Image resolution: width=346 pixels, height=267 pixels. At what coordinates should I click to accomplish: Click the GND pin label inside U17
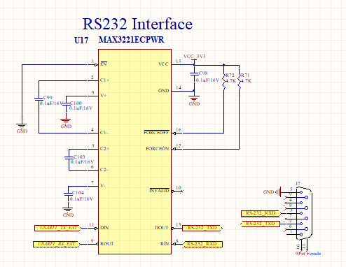tap(163, 91)
